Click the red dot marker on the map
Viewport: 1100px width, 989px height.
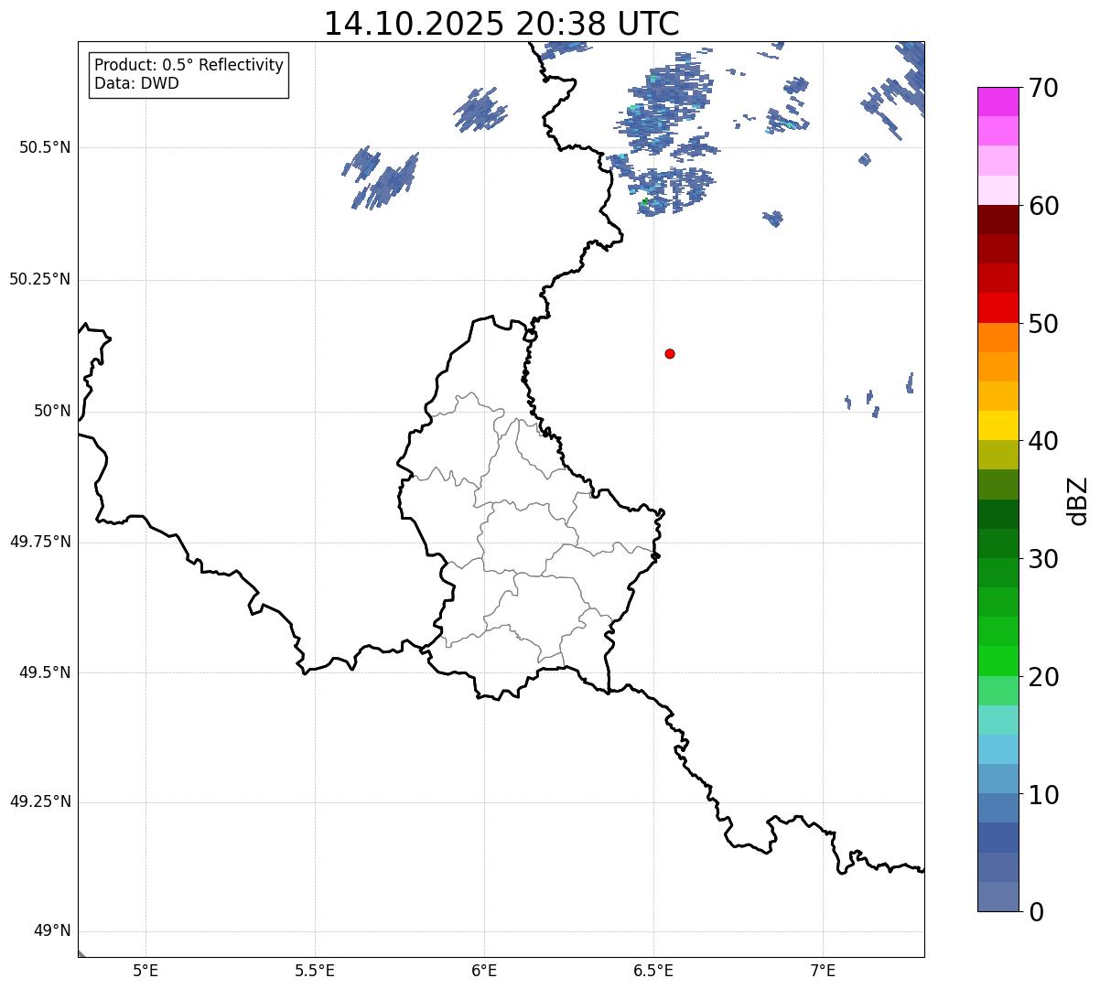click(670, 354)
